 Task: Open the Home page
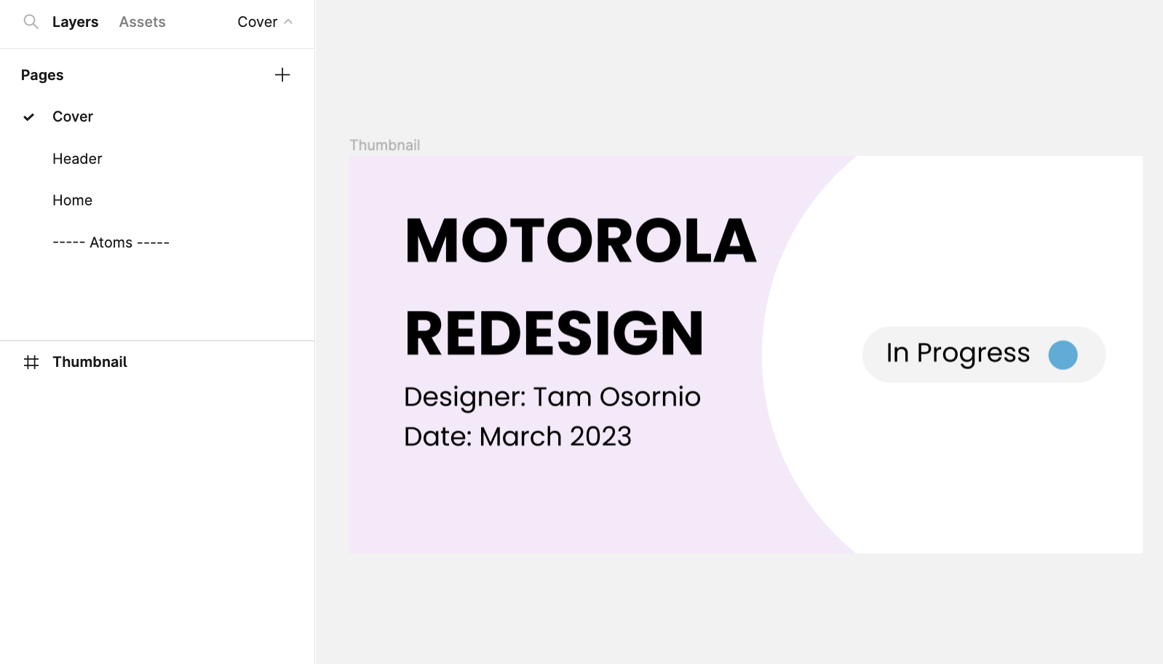coord(72,200)
